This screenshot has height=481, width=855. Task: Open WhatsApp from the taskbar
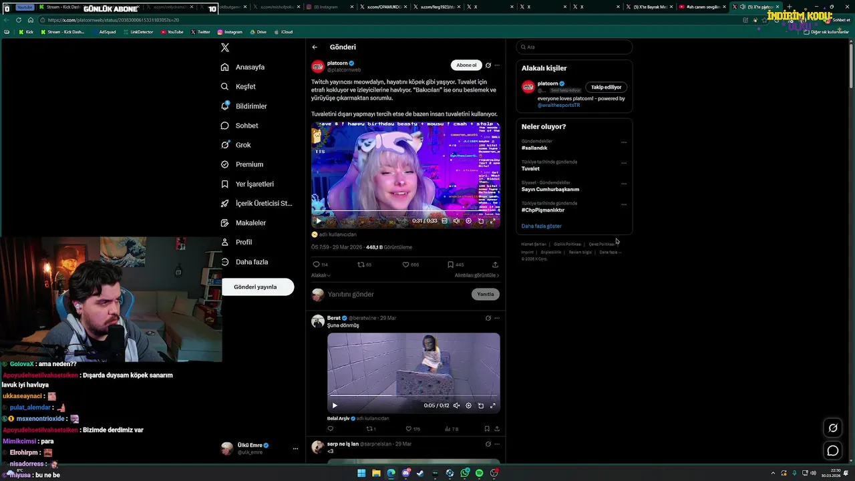point(464,473)
